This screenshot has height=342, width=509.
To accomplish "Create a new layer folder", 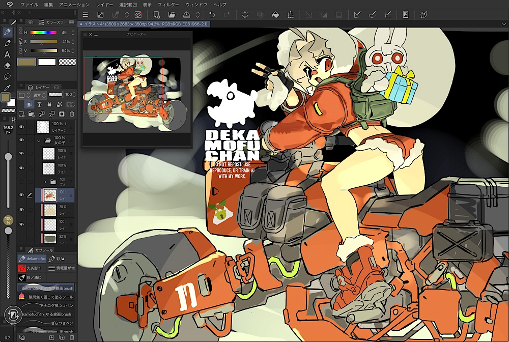I will point(32,113).
